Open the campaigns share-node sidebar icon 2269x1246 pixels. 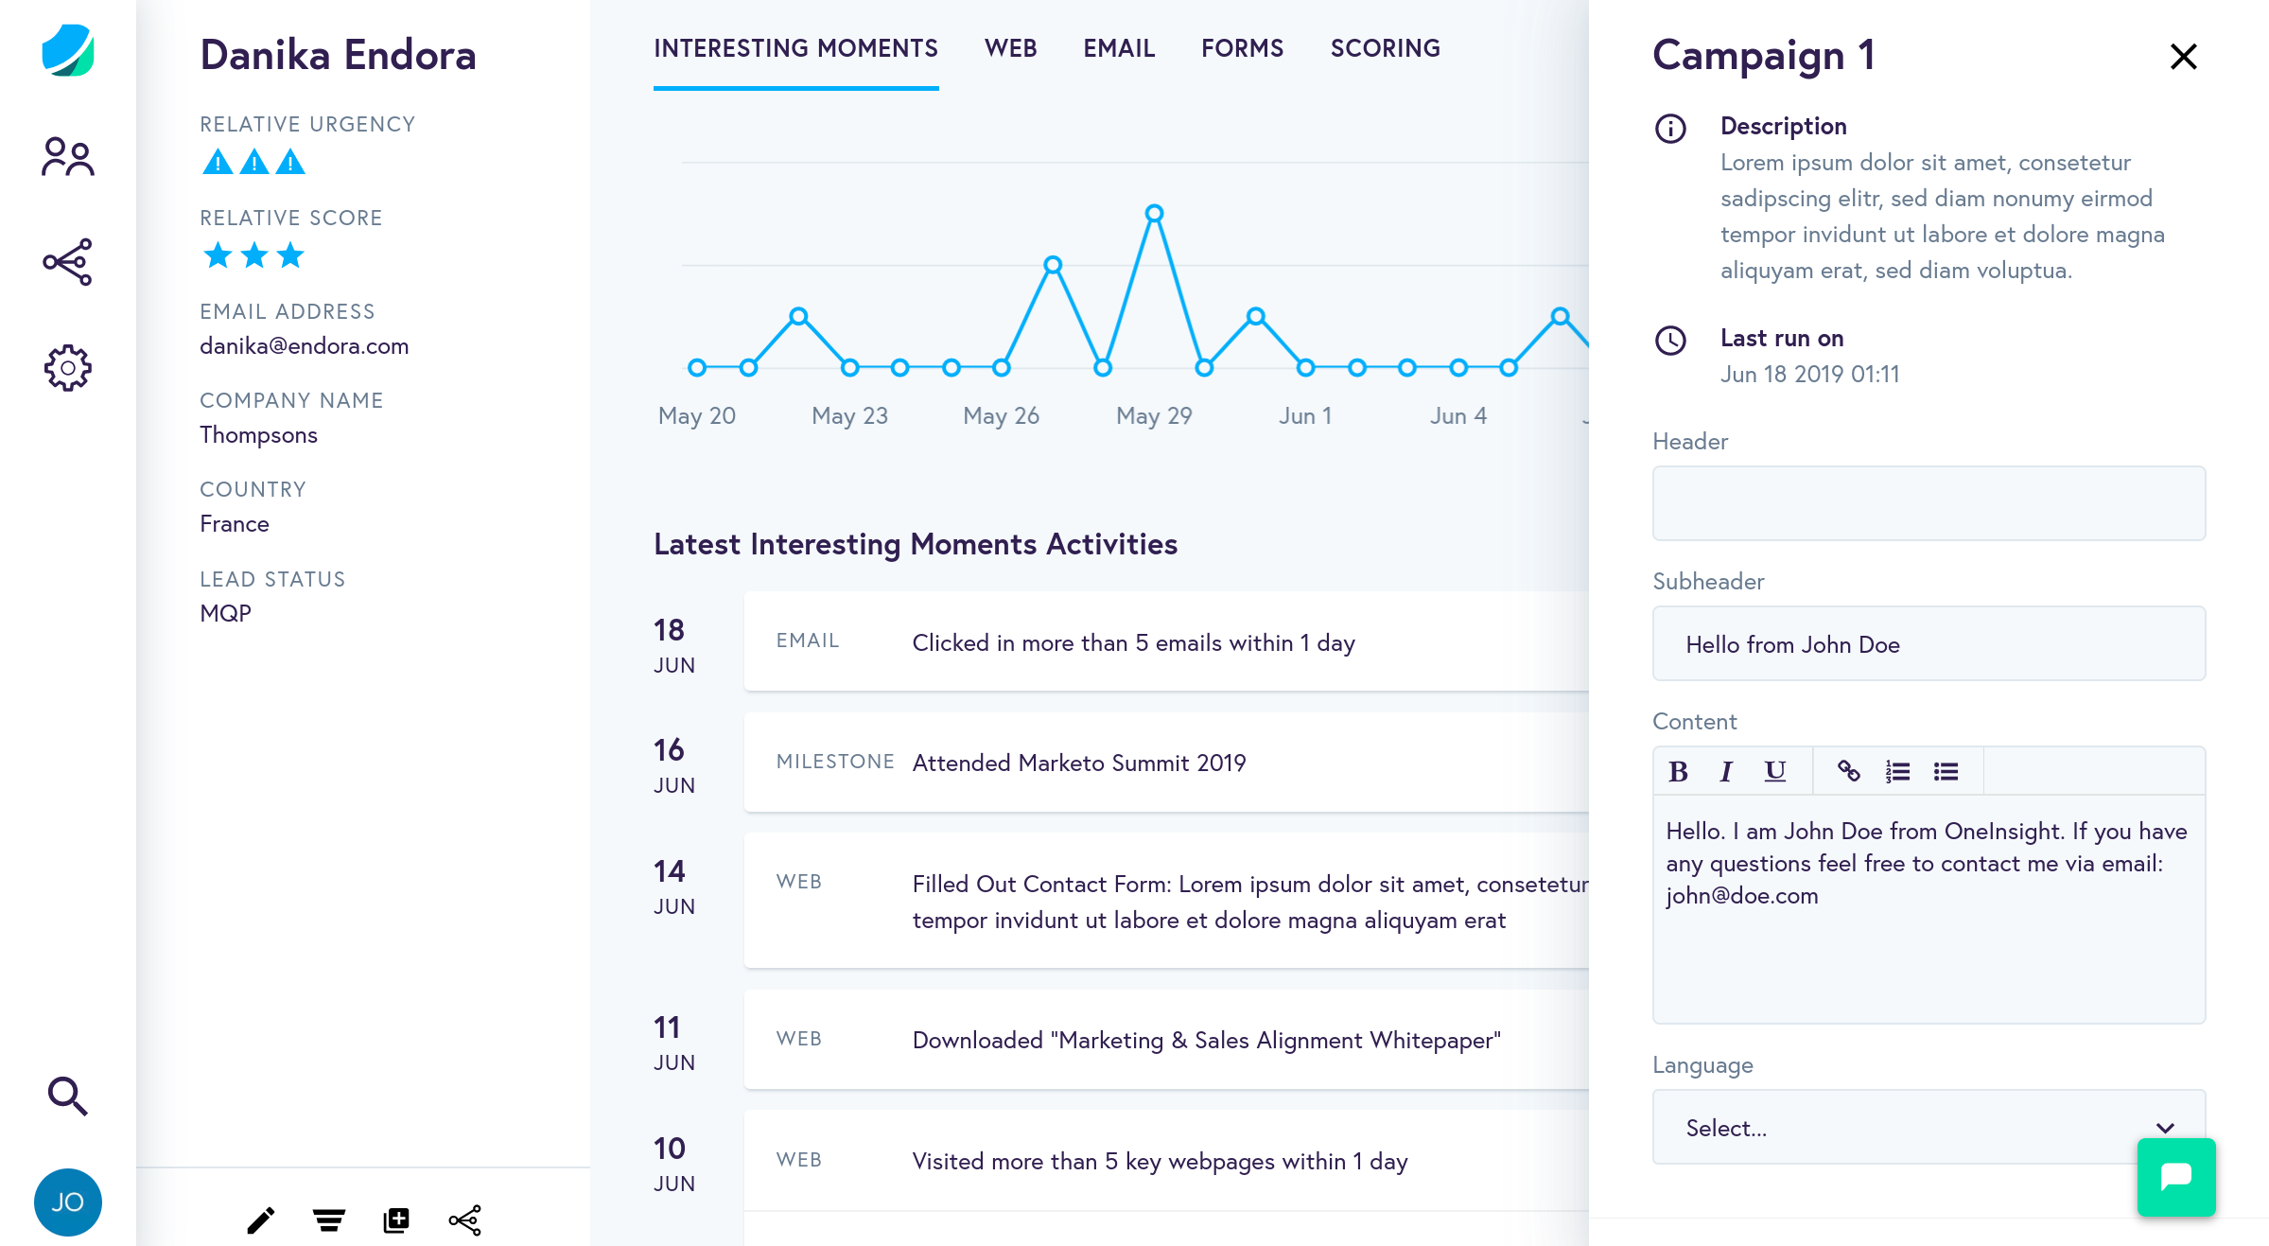tap(68, 262)
